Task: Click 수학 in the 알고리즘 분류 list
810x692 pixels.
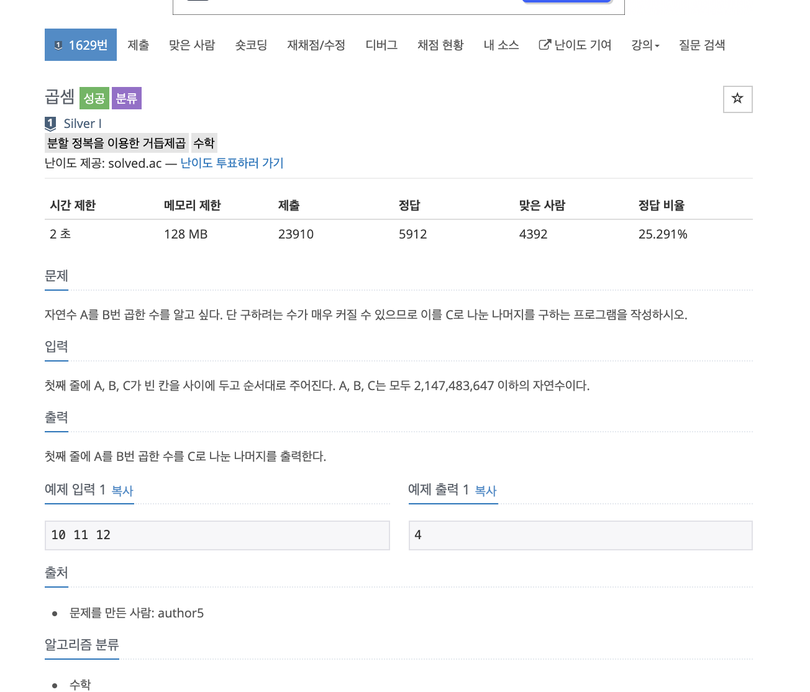Action: pos(80,684)
